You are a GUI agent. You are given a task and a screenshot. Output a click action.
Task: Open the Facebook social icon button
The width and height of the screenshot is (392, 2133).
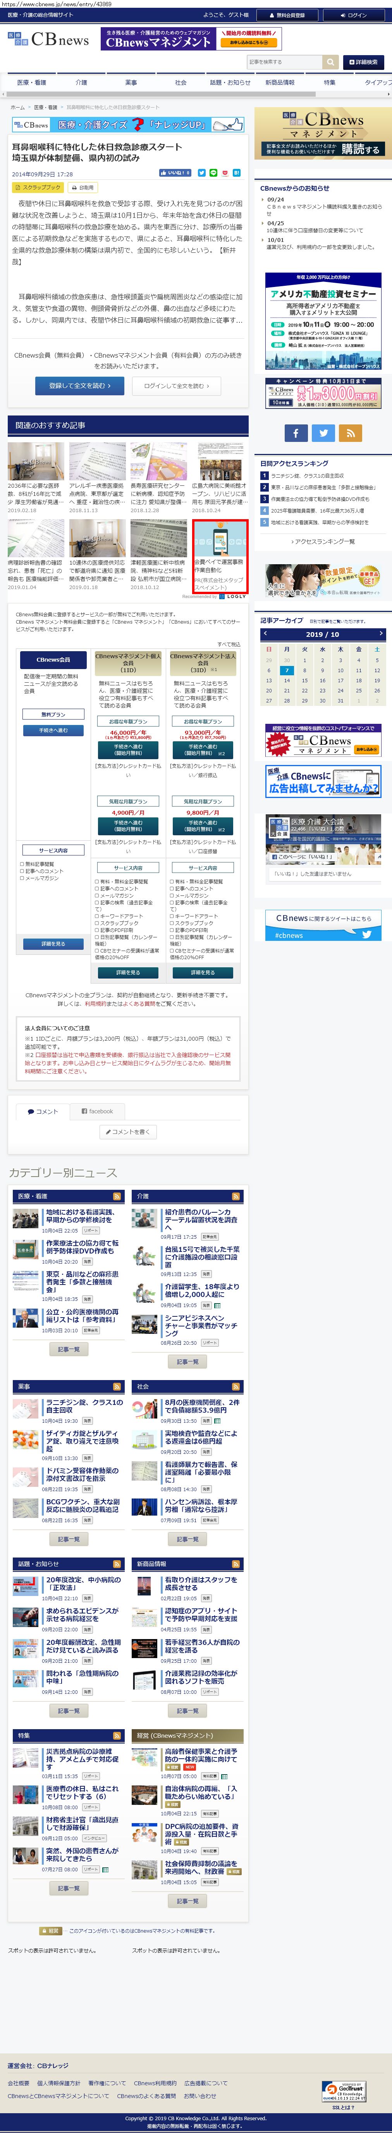(x=296, y=432)
